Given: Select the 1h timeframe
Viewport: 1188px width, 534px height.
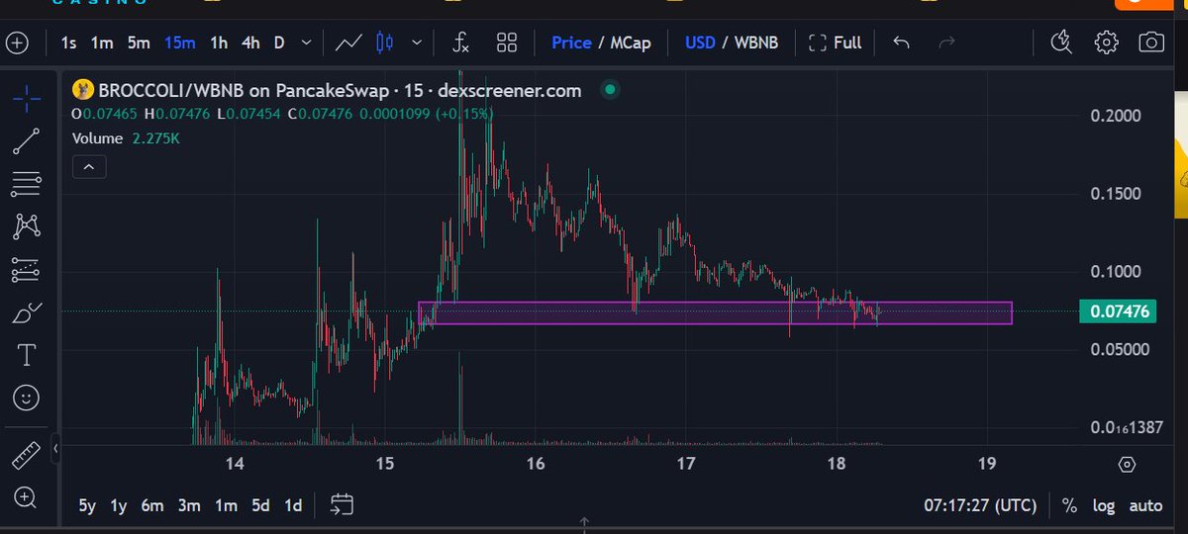Looking at the screenshot, I should coord(219,44).
